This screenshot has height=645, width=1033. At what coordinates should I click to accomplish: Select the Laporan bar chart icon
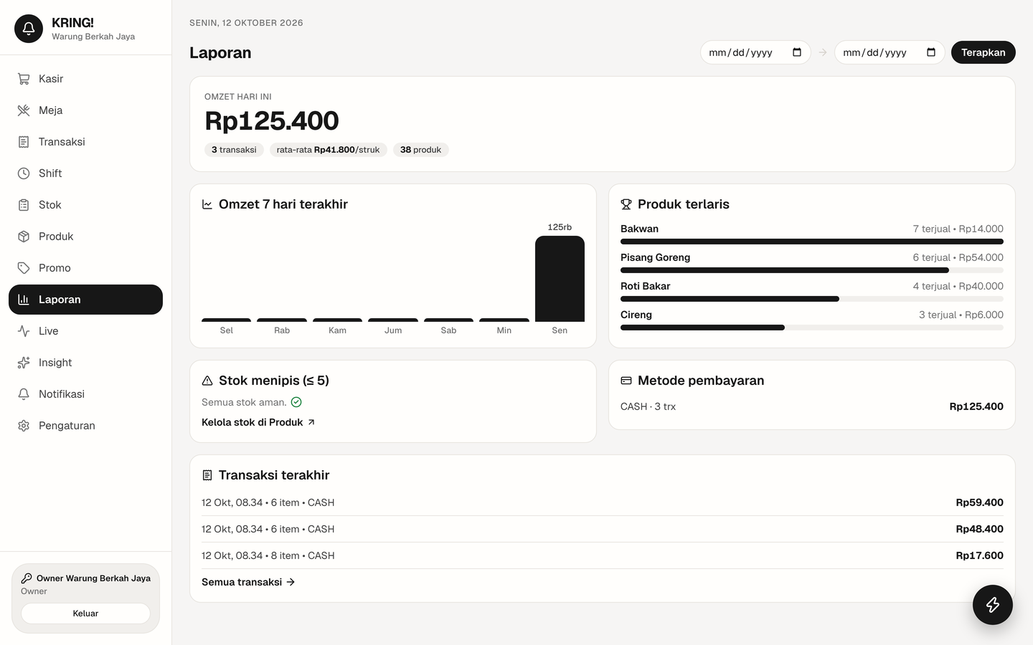[24, 300]
